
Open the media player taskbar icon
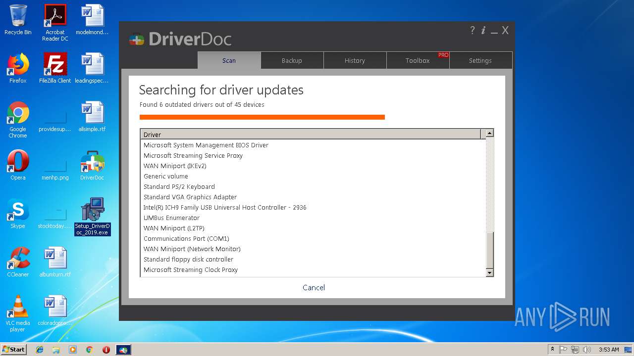coord(73,350)
